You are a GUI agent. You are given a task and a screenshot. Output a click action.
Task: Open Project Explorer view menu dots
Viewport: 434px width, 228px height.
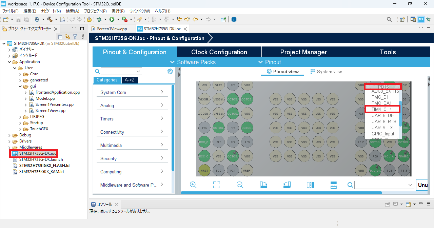[x=83, y=37]
